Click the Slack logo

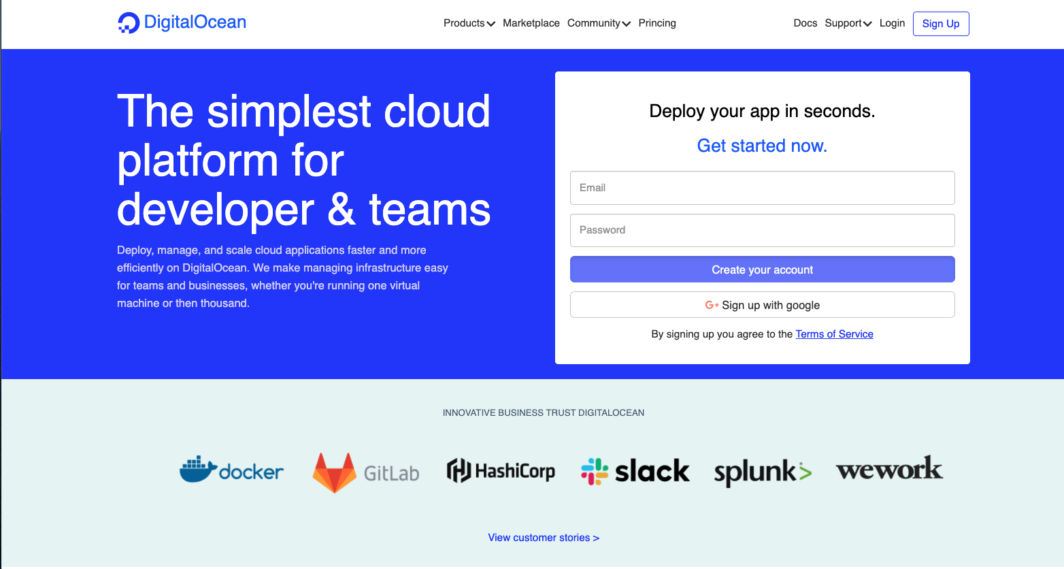(635, 471)
